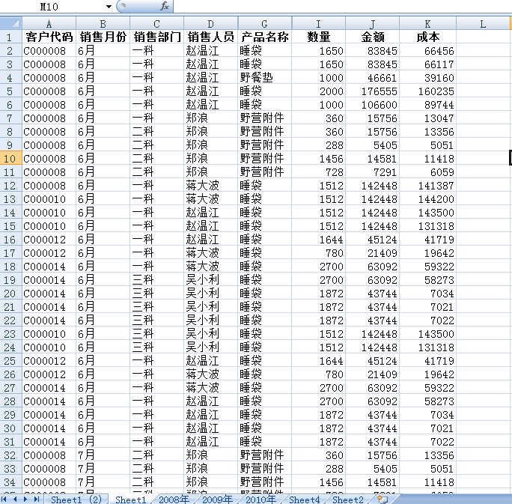Select row 10 header

click(x=10, y=159)
